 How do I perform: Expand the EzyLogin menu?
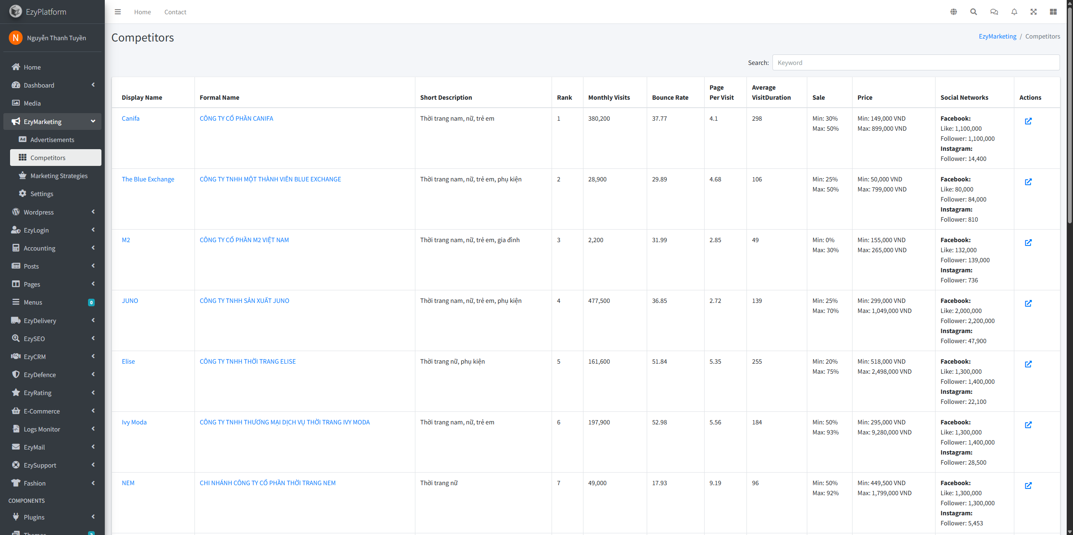pos(52,230)
